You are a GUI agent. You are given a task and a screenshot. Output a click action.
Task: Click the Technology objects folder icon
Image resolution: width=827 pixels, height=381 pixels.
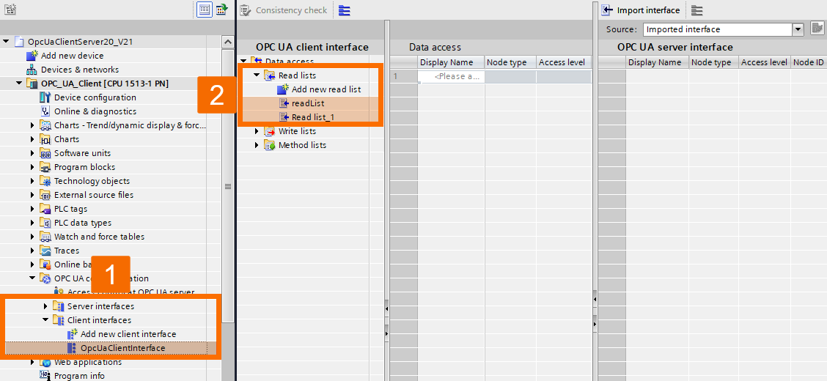coord(45,181)
